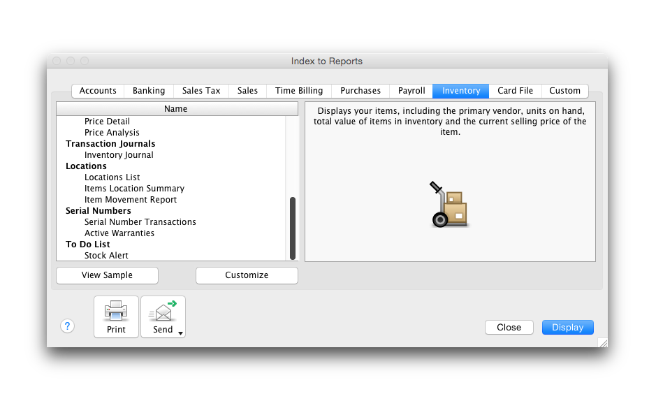Click the Close button
Screen dimensions: 656x401
click(x=509, y=328)
